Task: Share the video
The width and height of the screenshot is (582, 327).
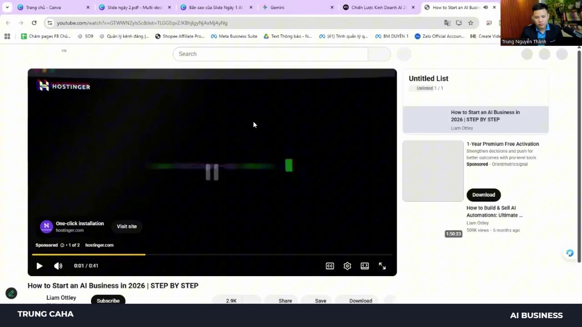Action: click(281, 300)
